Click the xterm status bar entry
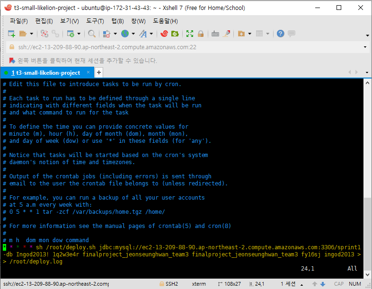Screen dimensions: 372x289 click(199, 284)
